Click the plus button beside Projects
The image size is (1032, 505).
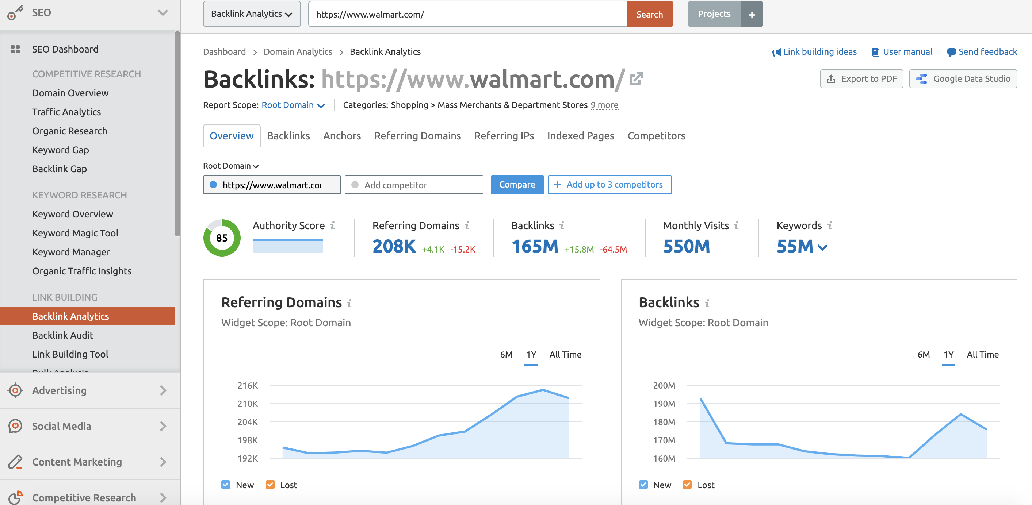click(x=752, y=14)
